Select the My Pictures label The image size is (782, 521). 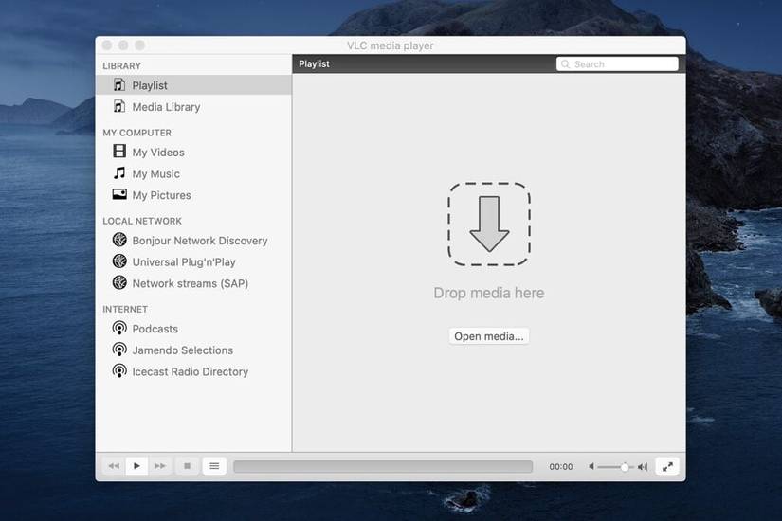pos(161,195)
